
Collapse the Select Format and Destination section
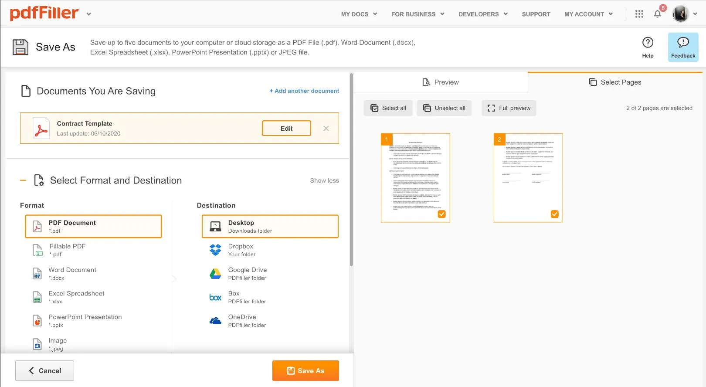tap(23, 180)
